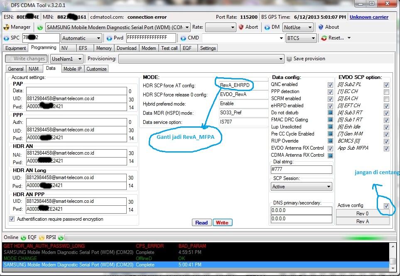Toggle App Sub MFPA checkbox
Image resolution: width=400 pixels, height=276 pixels.
(386, 148)
